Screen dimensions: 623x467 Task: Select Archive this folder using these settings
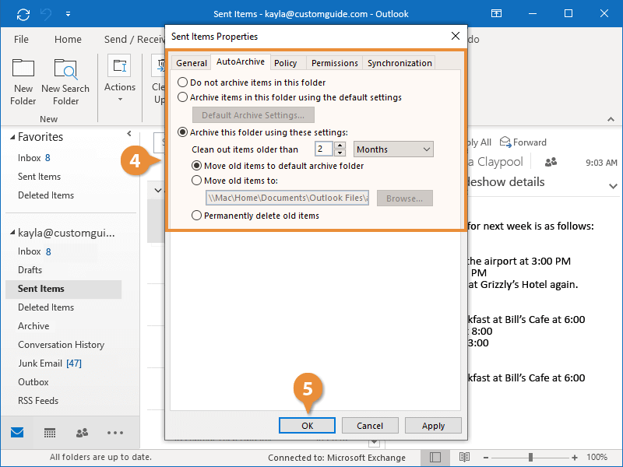[262, 132]
